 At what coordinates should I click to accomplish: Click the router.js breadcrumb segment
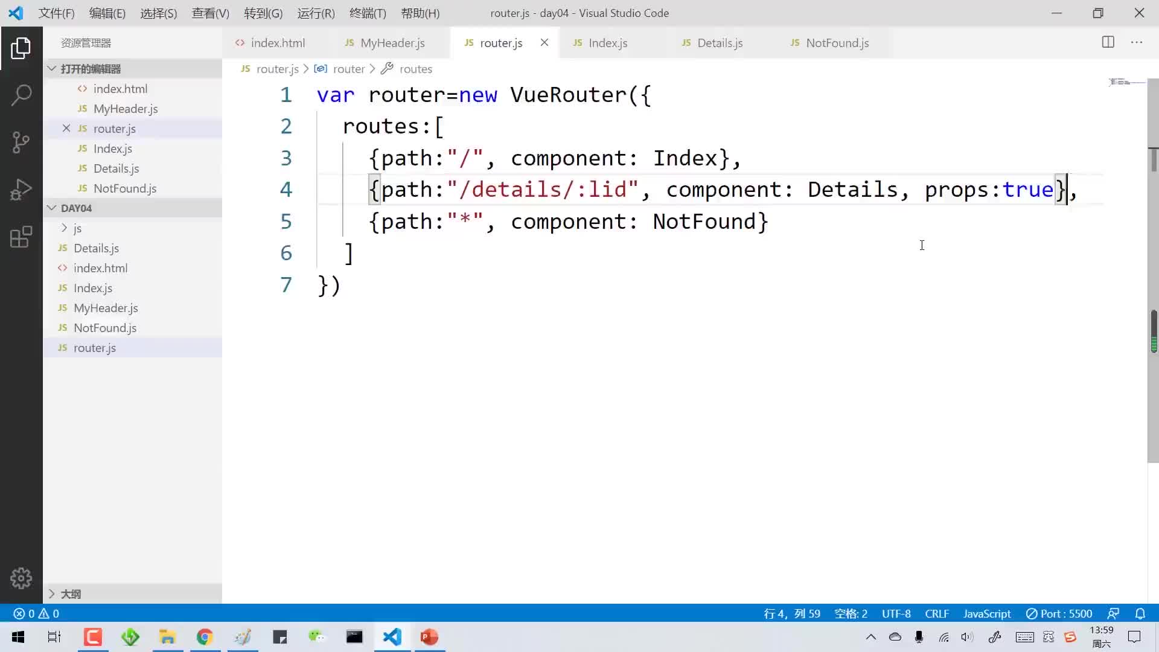(x=270, y=69)
